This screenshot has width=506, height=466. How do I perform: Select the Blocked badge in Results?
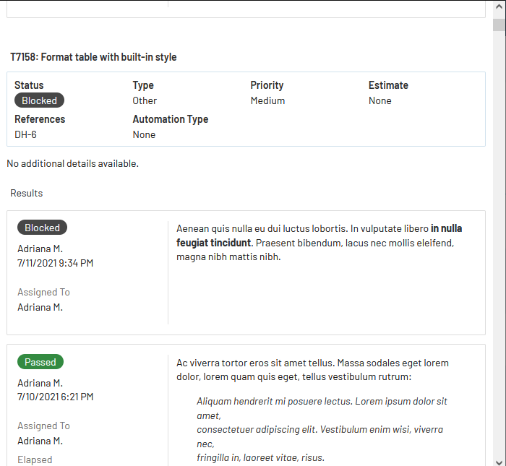[42, 228]
